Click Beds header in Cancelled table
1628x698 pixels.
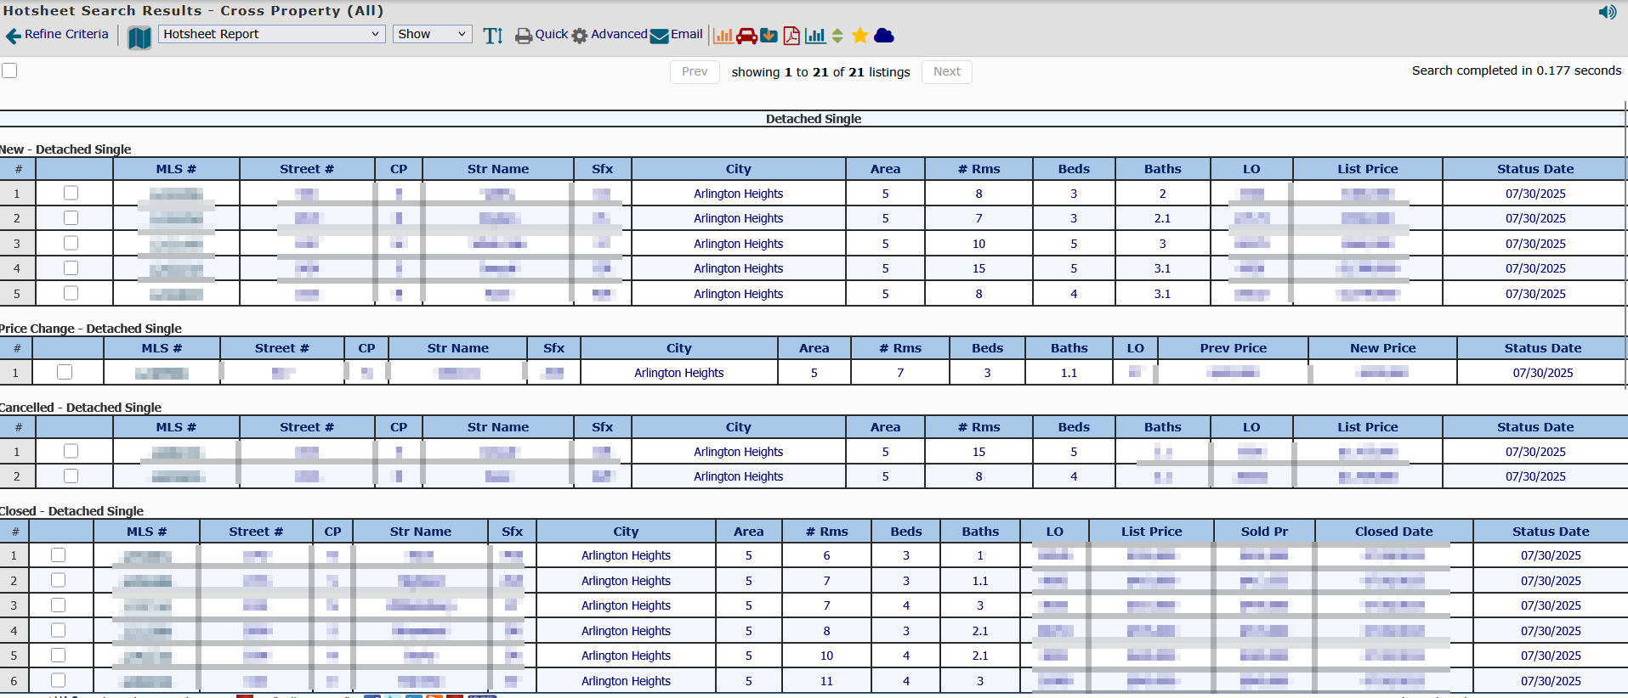[x=1074, y=427]
